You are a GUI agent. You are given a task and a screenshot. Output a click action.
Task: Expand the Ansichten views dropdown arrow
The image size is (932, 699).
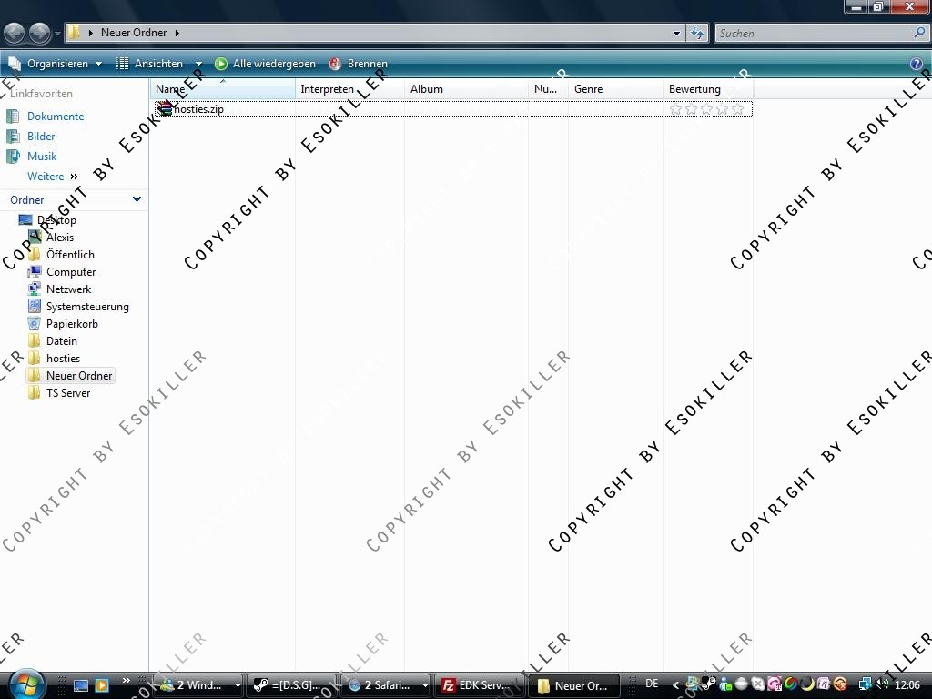[x=198, y=64]
